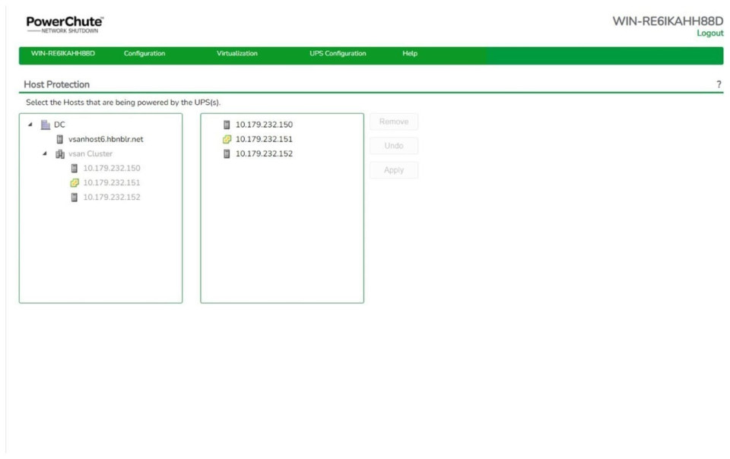Click host icon for 10.179.232.150 in left tree

coord(75,168)
